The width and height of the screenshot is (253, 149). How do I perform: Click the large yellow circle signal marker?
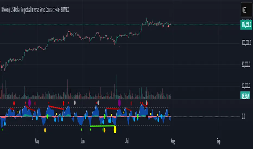tap(115, 129)
